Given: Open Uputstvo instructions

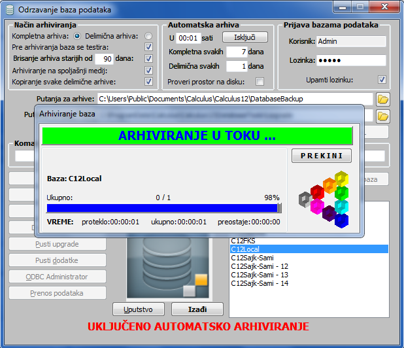Looking at the screenshot, I should tap(139, 309).
